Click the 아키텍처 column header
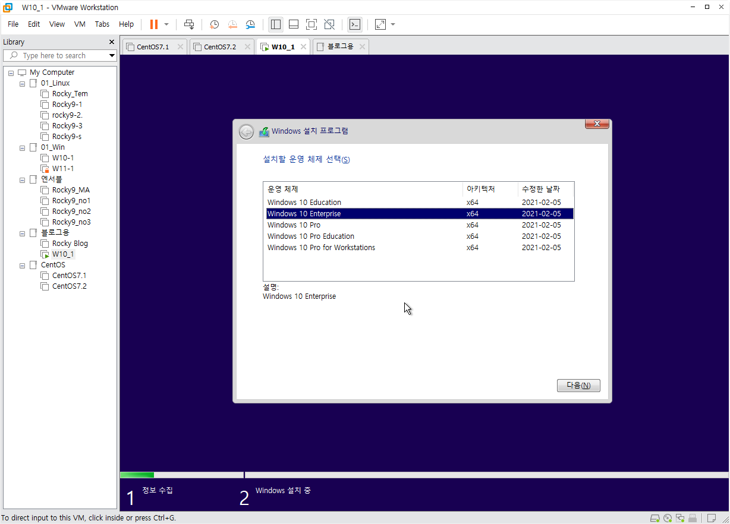 490,189
